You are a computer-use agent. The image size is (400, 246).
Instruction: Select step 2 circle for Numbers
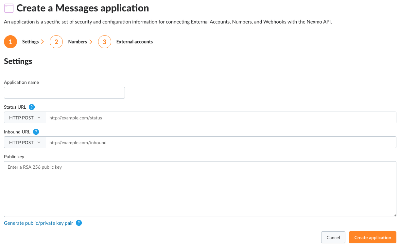click(x=56, y=42)
